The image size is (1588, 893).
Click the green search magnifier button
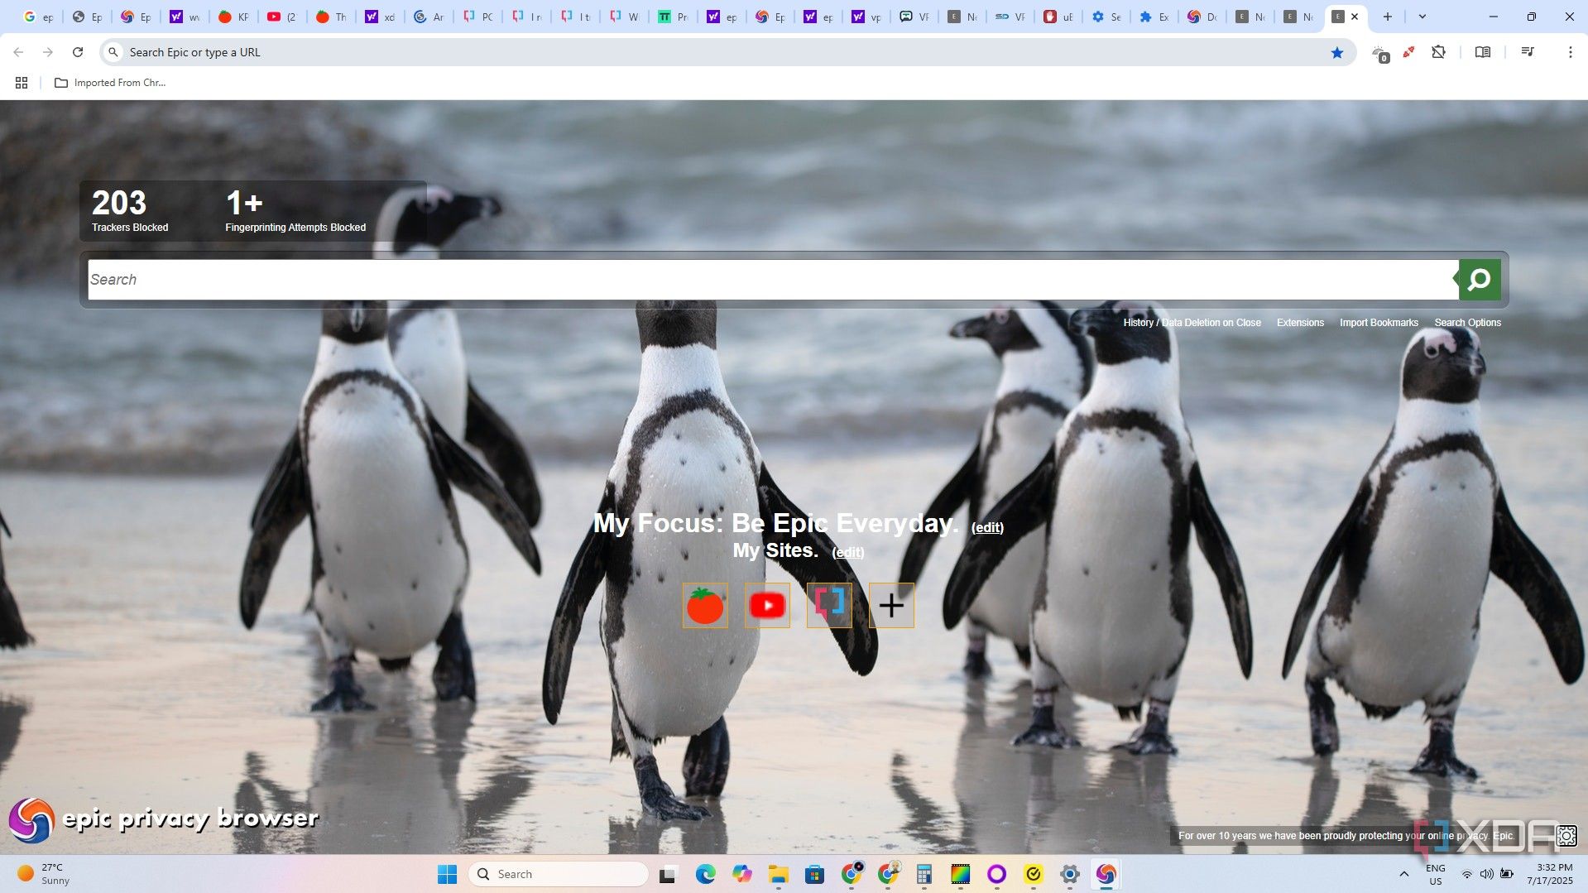click(1480, 280)
